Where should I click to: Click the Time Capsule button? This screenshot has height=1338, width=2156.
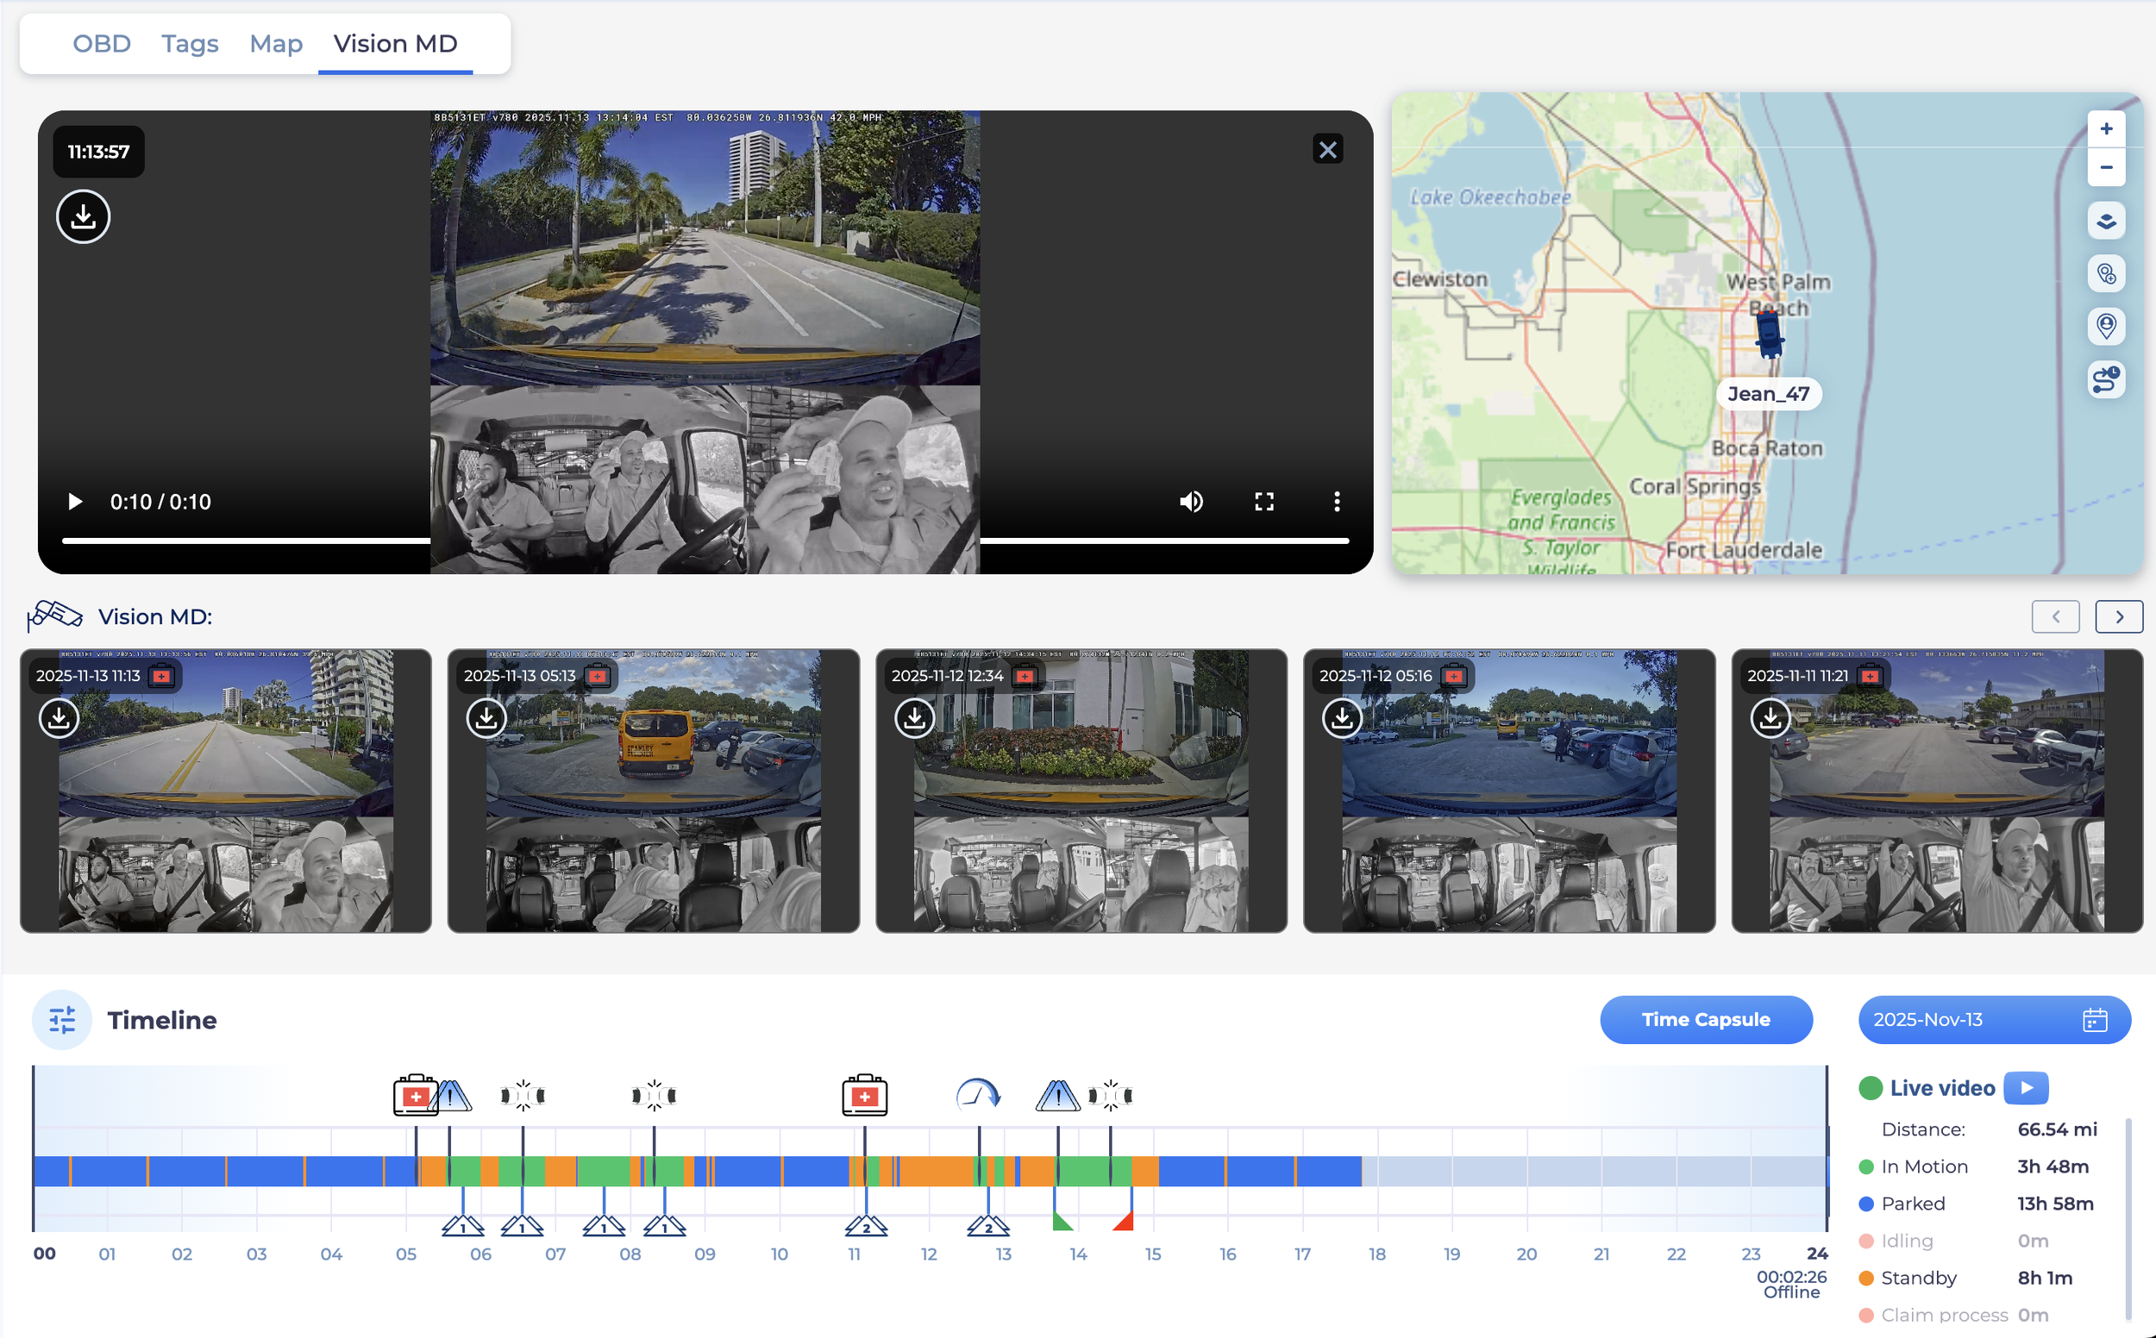pos(1705,1019)
